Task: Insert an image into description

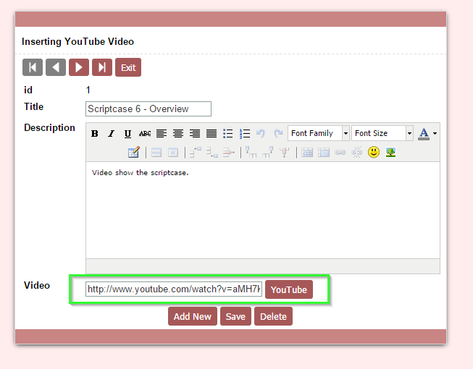Action: pyautogui.click(x=390, y=152)
